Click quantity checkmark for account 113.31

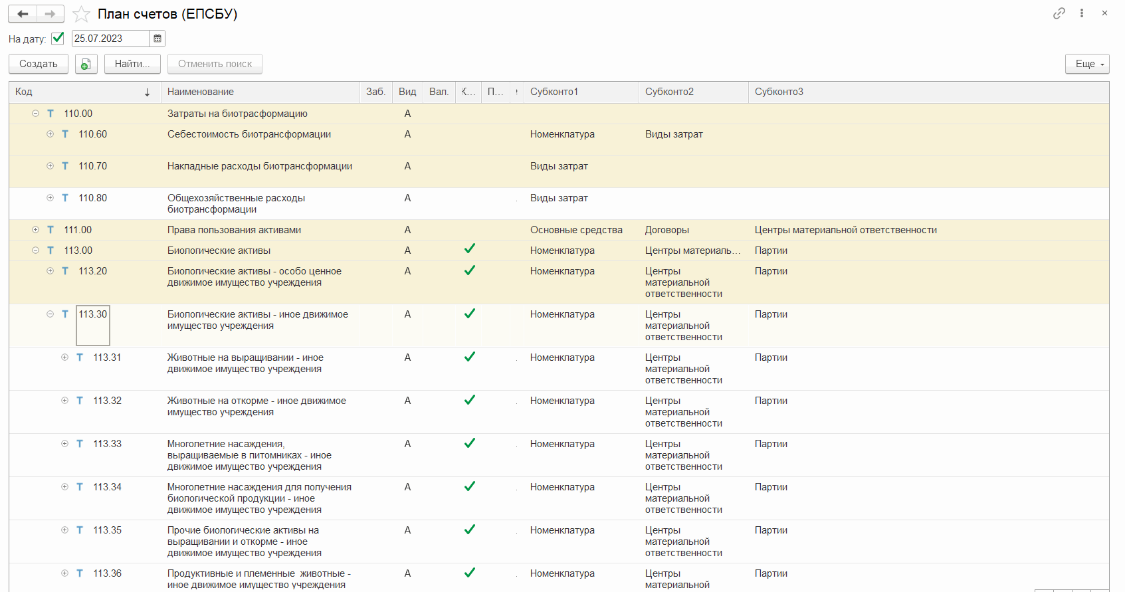(470, 357)
